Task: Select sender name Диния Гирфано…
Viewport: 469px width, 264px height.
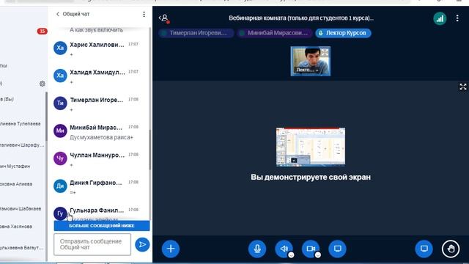Action: point(96,183)
